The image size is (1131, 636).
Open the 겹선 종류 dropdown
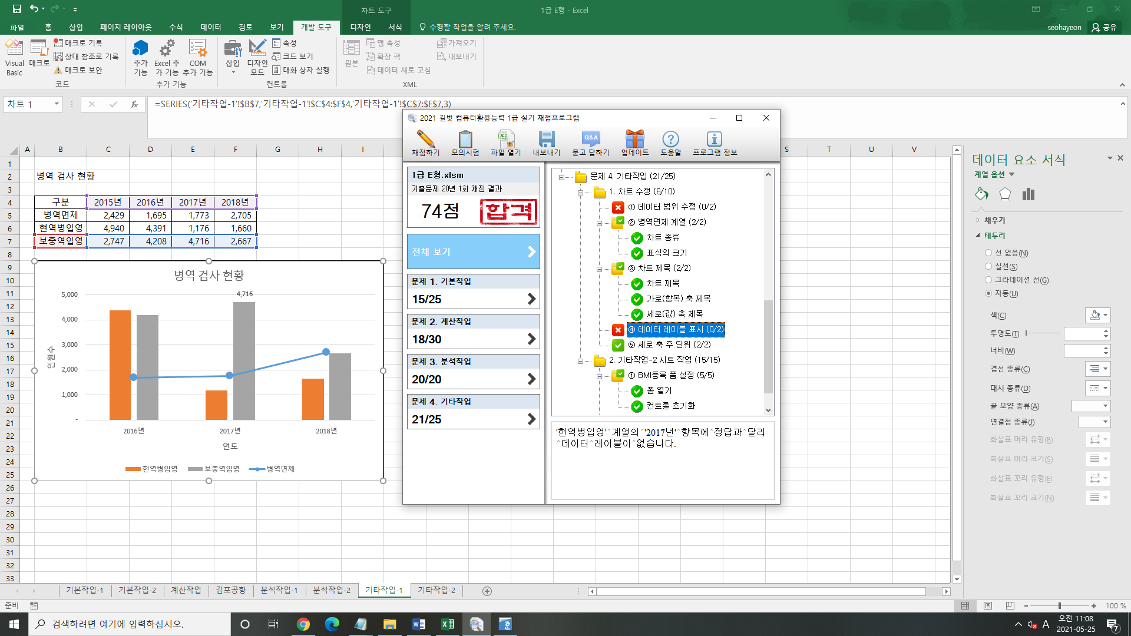coord(1098,369)
